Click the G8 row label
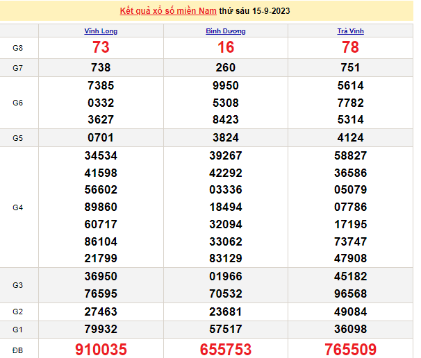The height and width of the screenshot is (358, 421). pos(18,48)
